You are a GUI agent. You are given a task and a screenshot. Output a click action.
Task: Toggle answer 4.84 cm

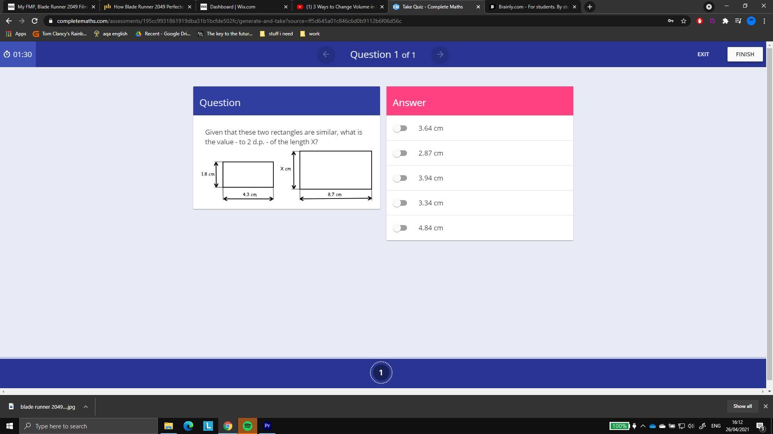click(400, 228)
